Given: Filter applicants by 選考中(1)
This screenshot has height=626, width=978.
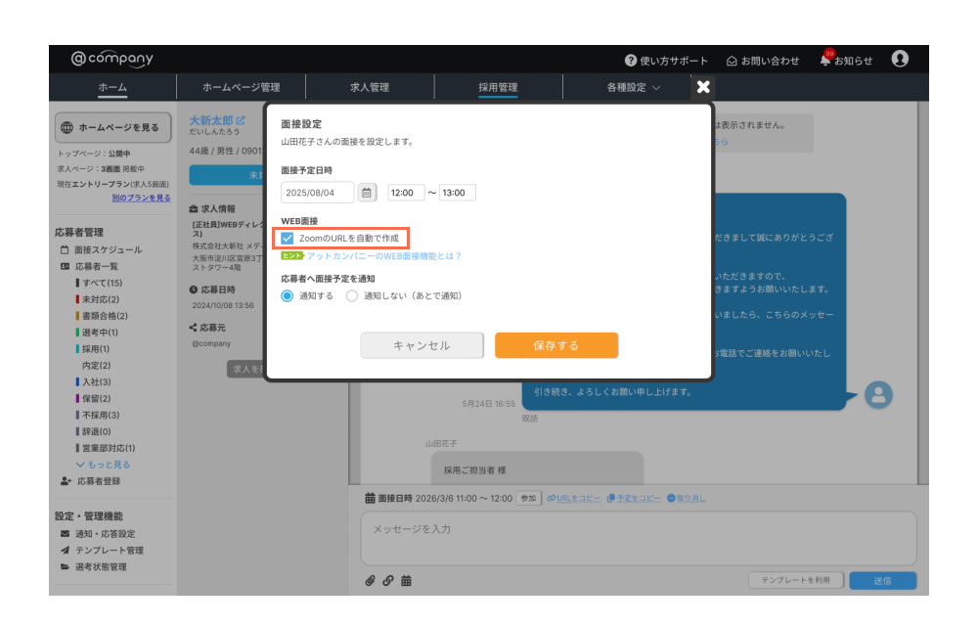Looking at the screenshot, I should coord(97,333).
